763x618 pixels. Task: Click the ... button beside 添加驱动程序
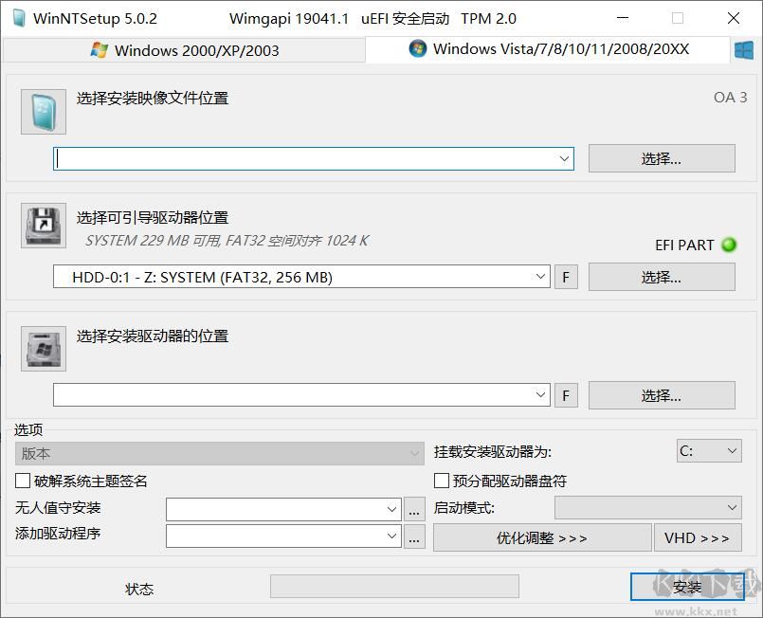pos(413,537)
